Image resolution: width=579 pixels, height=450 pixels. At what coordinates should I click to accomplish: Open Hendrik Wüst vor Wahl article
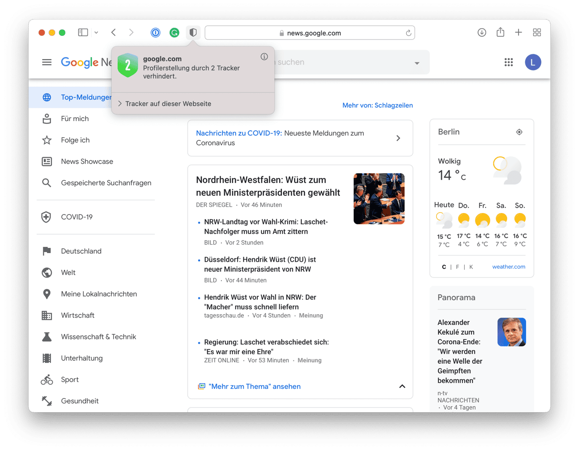[x=260, y=302]
